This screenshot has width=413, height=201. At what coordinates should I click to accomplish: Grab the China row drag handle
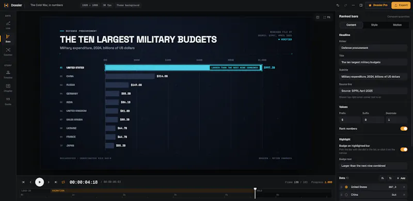(x=341, y=195)
